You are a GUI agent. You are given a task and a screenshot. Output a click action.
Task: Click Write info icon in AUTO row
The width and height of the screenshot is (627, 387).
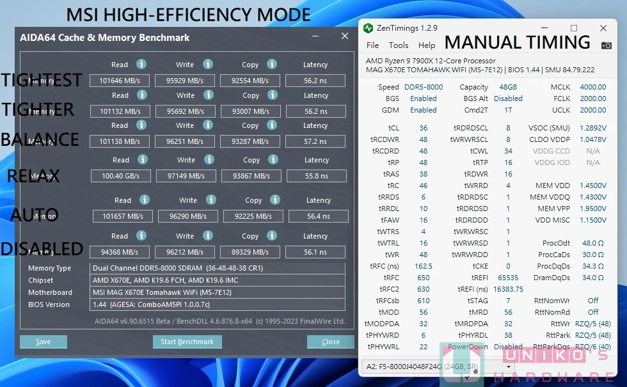pos(210,200)
